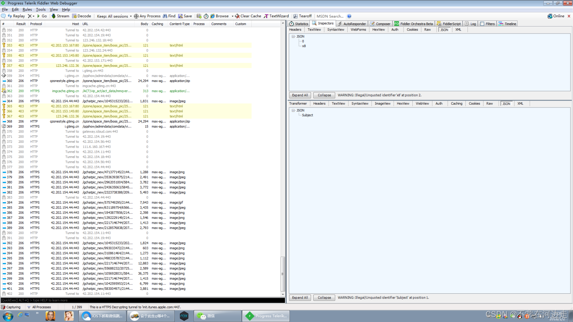Screen dimensions: 573x322
Task: Open the Windows Start button
Action: [7, 316]
